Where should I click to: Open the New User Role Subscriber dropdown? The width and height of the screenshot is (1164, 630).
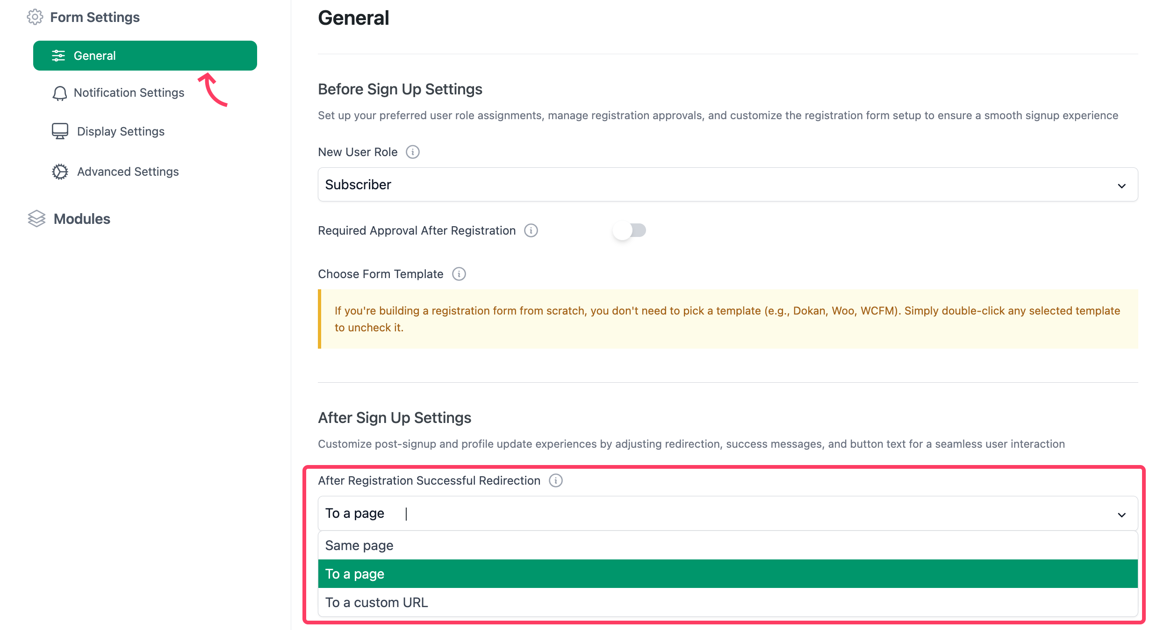pos(728,185)
